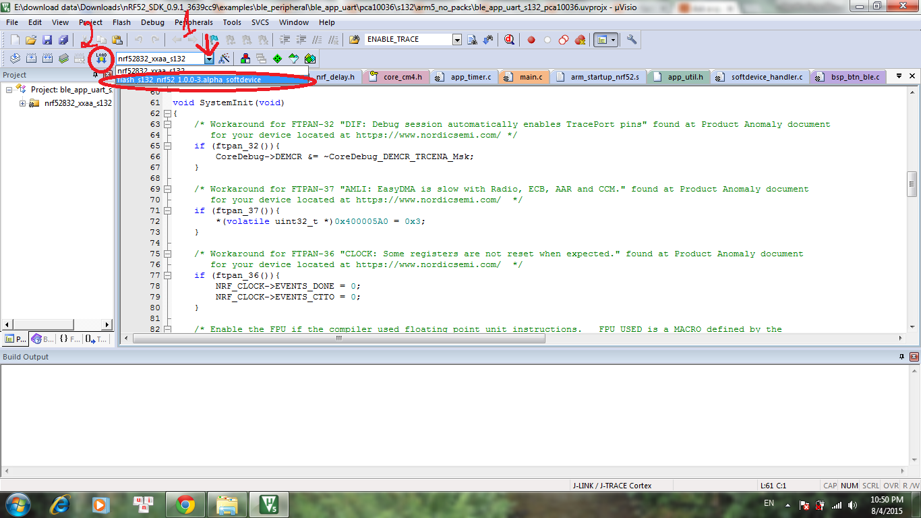Open the File menu
The height and width of the screenshot is (518, 921).
click(12, 22)
